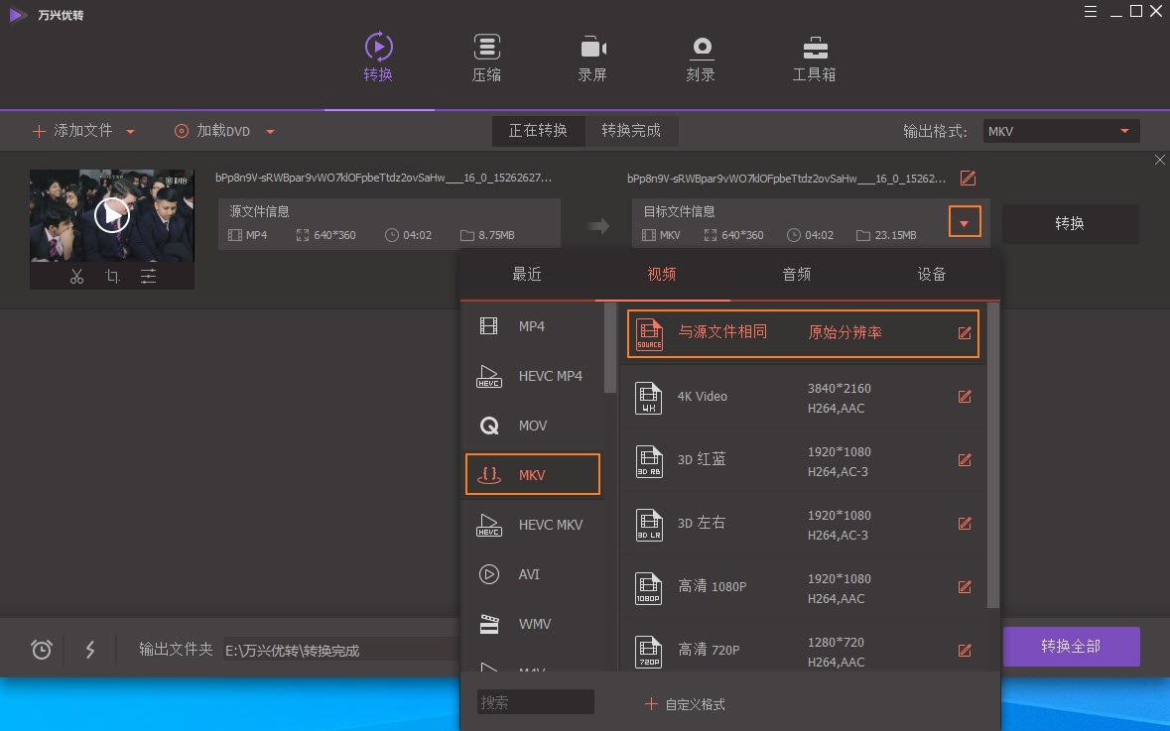Screen dimensions: 1170x731
Task: Click 自定义格式 to create a custom format
Action: (686, 703)
